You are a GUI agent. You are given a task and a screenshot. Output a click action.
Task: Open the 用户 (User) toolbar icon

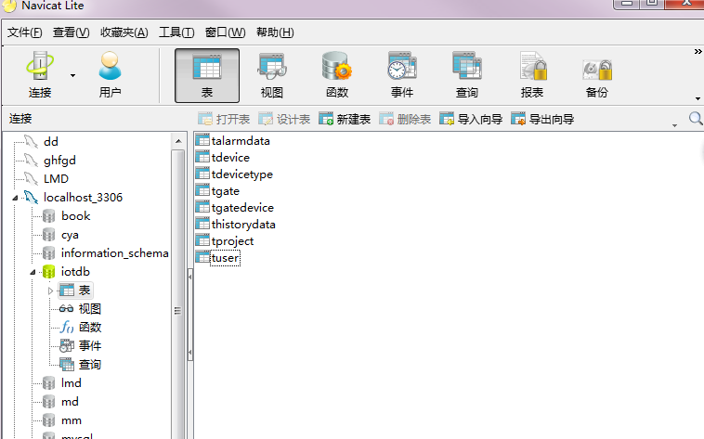point(110,75)
